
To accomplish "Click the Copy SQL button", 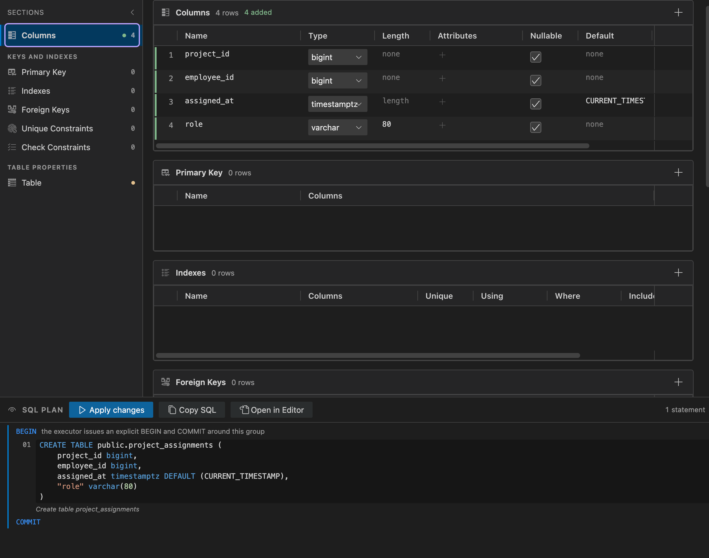I will click(x=192, y=410).
